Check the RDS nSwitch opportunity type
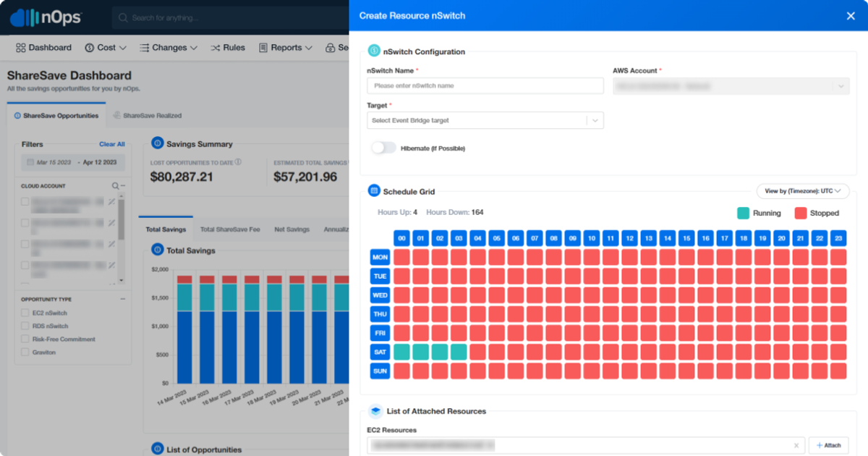This screenshot has height=456, width=868. coord(25,326)
